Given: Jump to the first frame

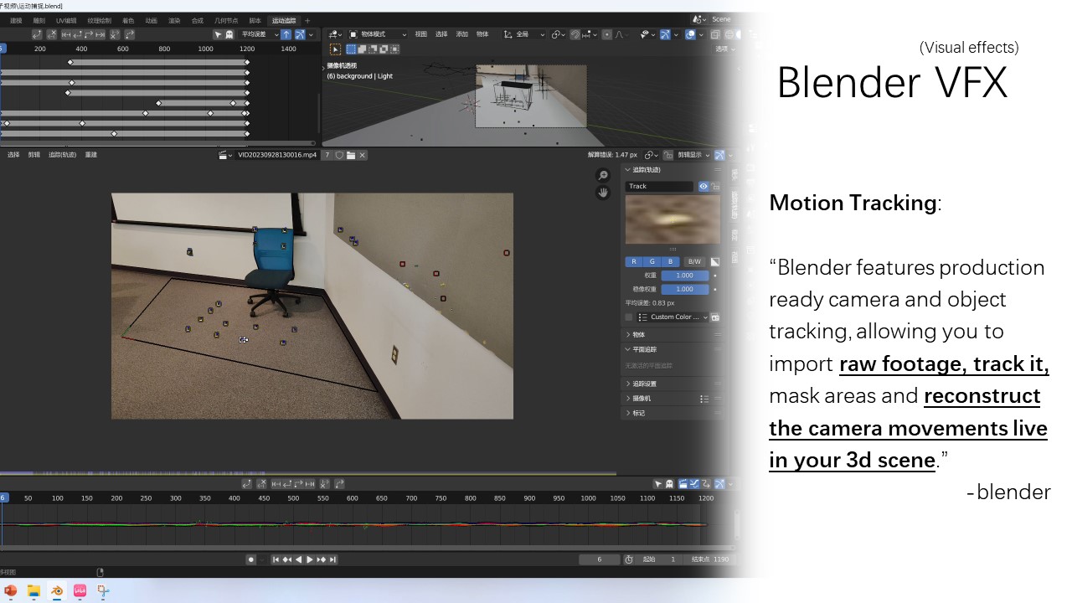Looking at the screenshot, I should (276, 559).
